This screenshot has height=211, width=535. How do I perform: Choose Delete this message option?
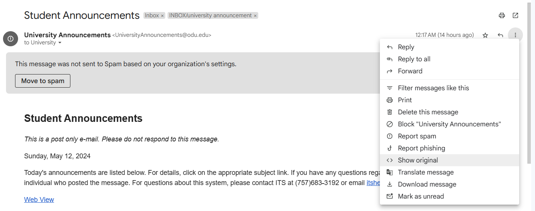pos(428,112)
